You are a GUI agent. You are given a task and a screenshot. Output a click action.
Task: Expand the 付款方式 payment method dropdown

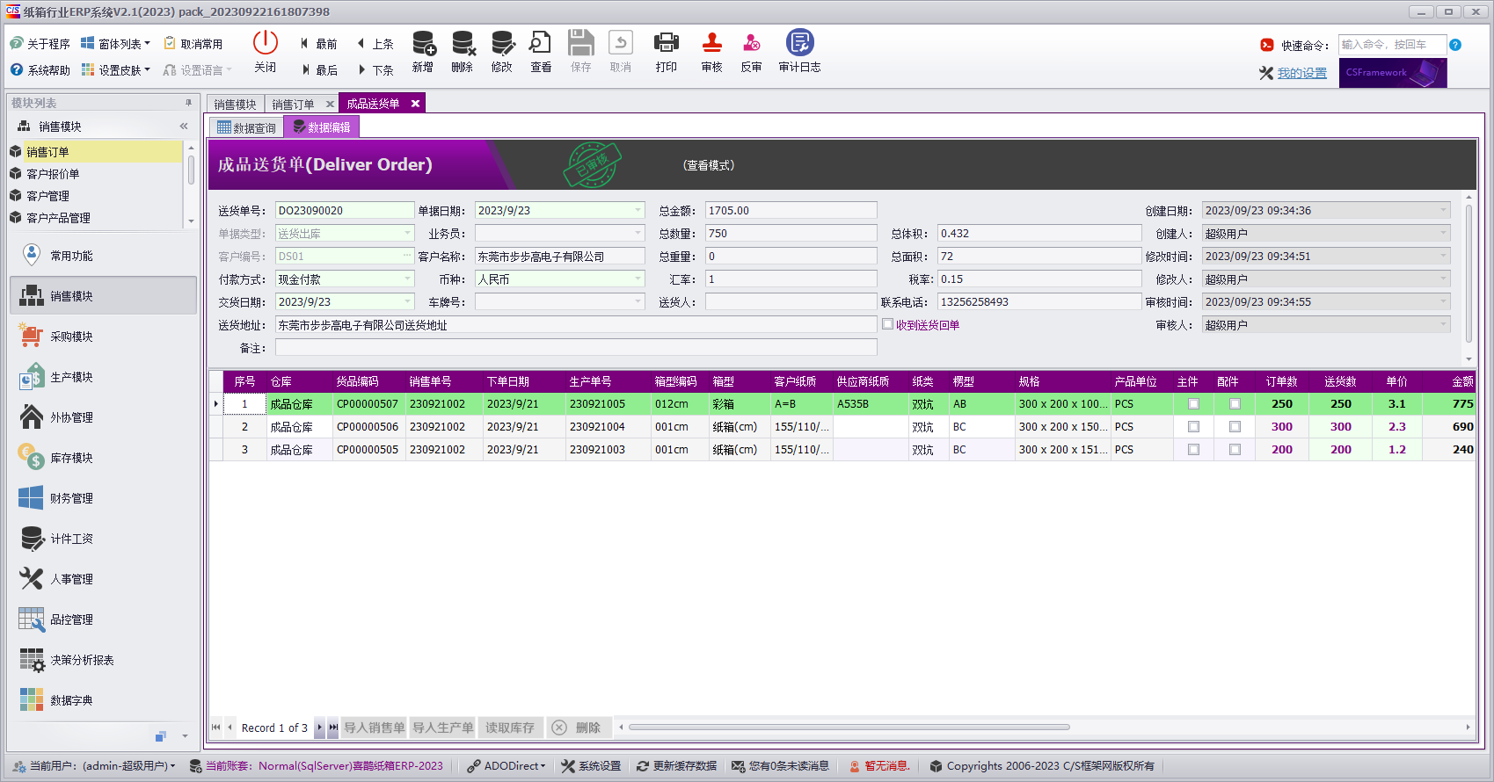pyautogui.click(x=408, y=279)
